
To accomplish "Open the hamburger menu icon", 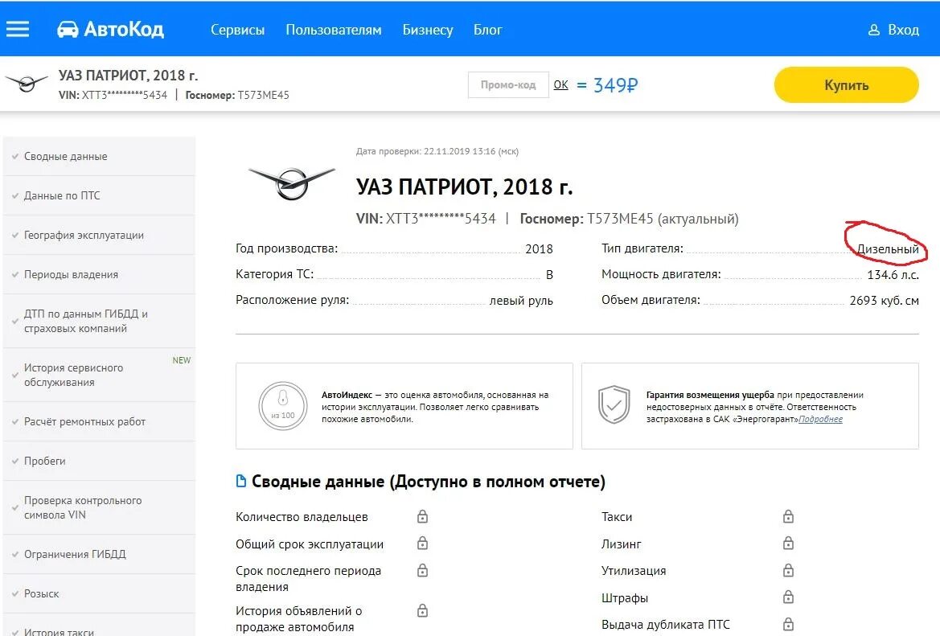I will (x=18, y=30).
